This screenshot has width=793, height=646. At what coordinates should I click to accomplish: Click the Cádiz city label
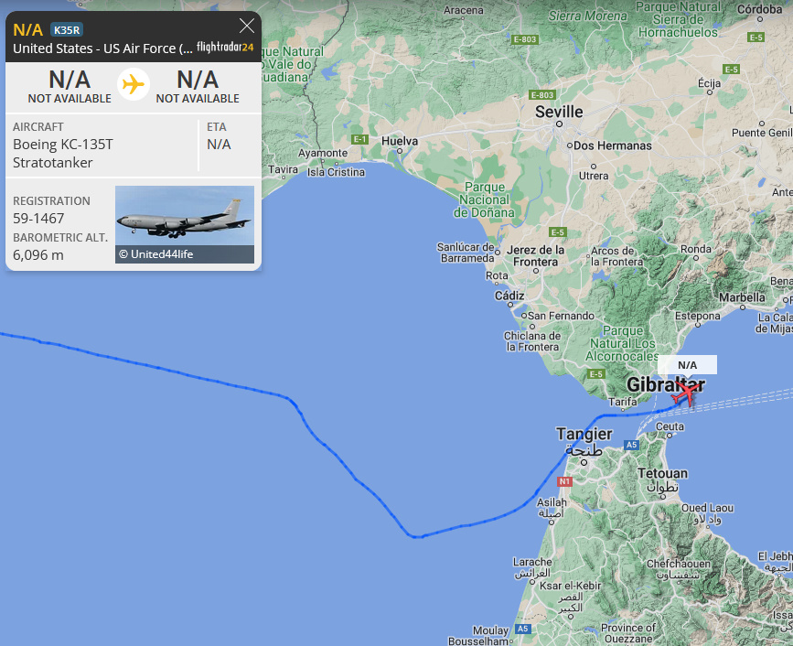click(509, 296)
